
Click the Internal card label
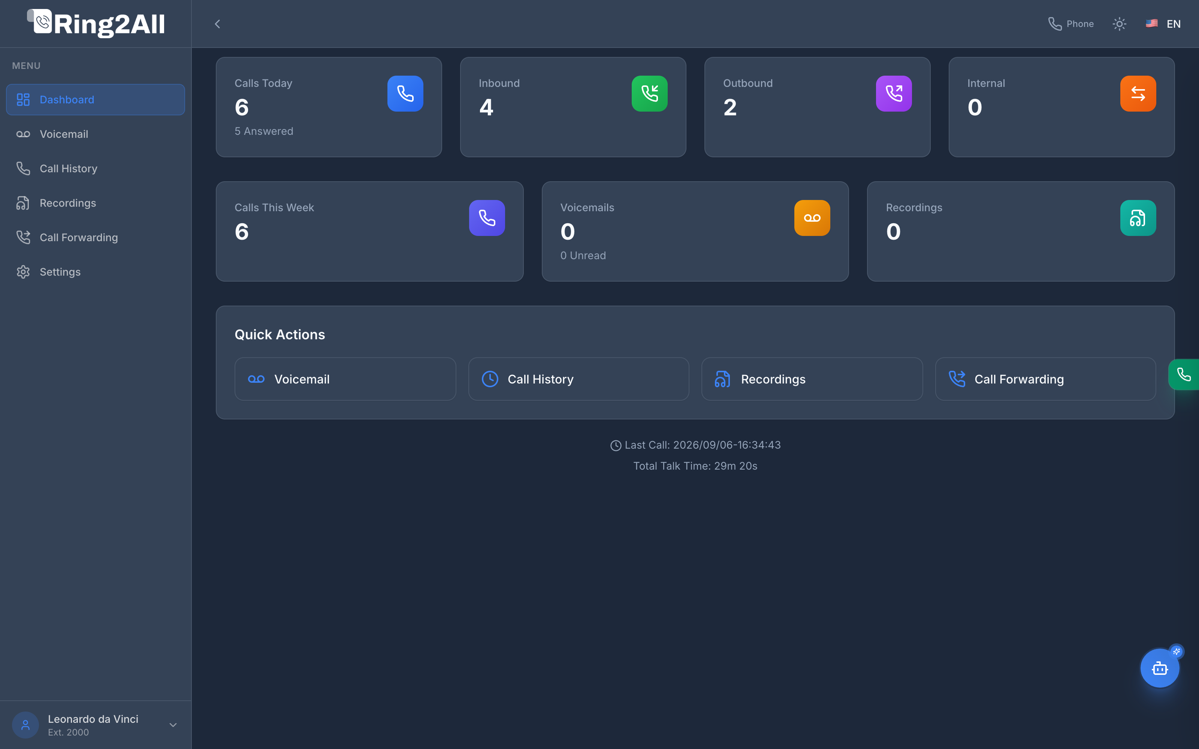[986, 83]
